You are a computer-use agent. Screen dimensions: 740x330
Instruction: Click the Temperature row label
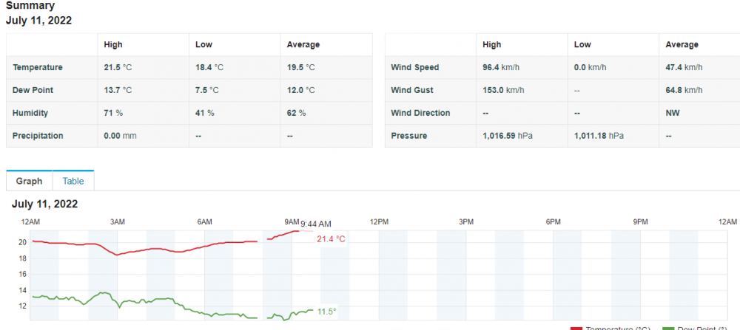(38, 67)
